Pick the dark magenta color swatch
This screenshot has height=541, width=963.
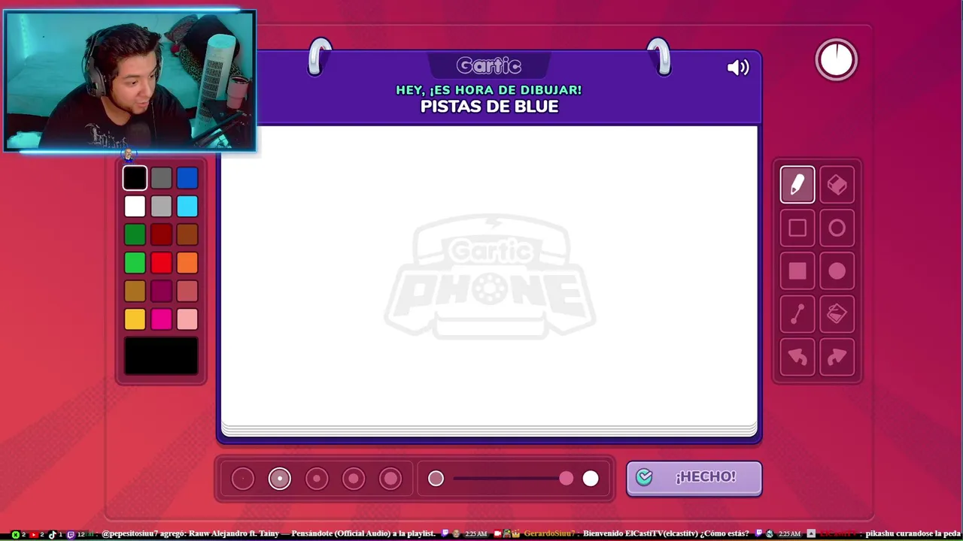161,291
